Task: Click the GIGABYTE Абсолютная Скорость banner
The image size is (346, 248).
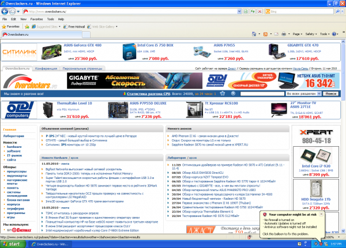Action: pos(134,81)
